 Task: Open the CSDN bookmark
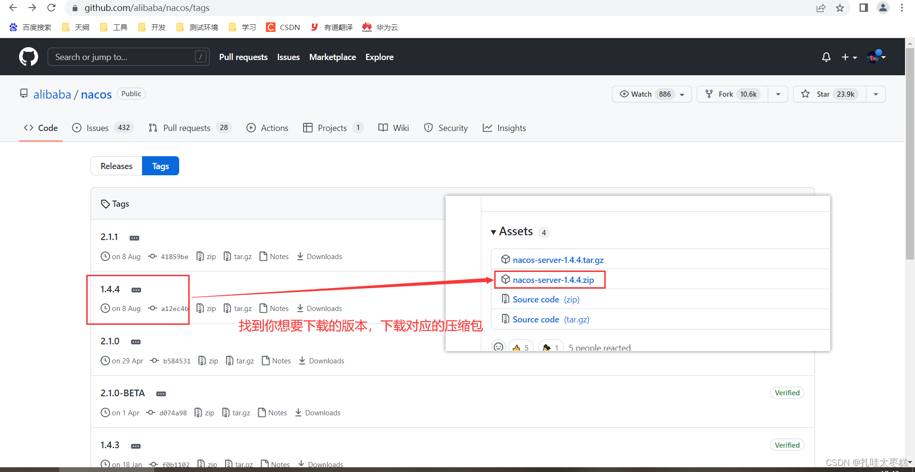tap(283, 27)
